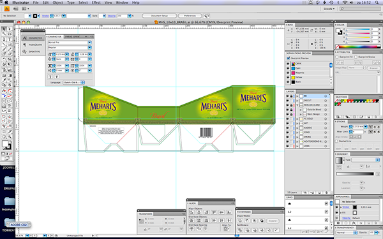Enable Dashed Line checkbox in Stroke panel
383x239 pixels.
(337, 141)
